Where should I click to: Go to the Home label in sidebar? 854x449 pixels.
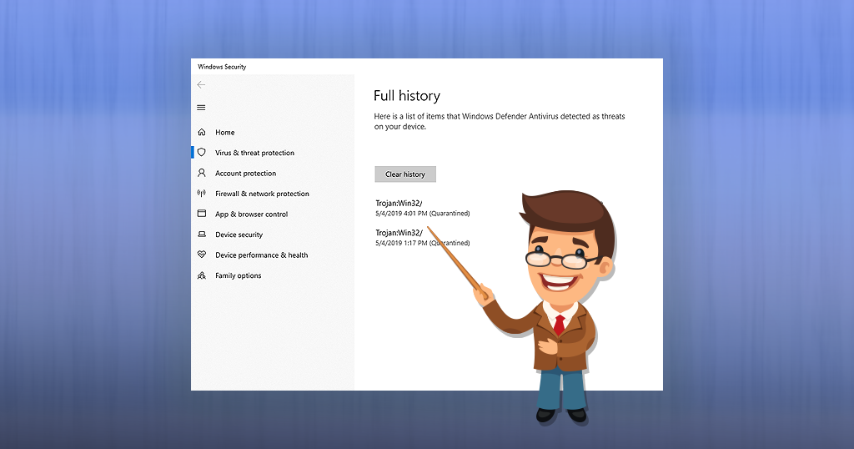[225, 133]
